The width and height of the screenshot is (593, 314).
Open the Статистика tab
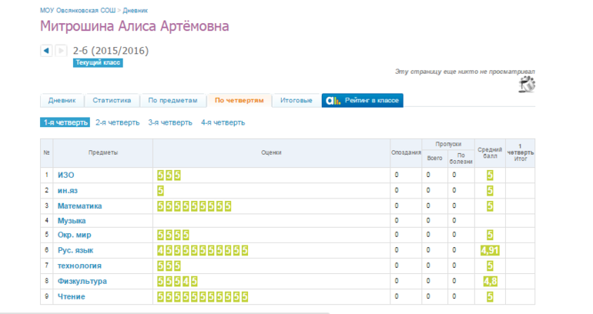(112, 100)
